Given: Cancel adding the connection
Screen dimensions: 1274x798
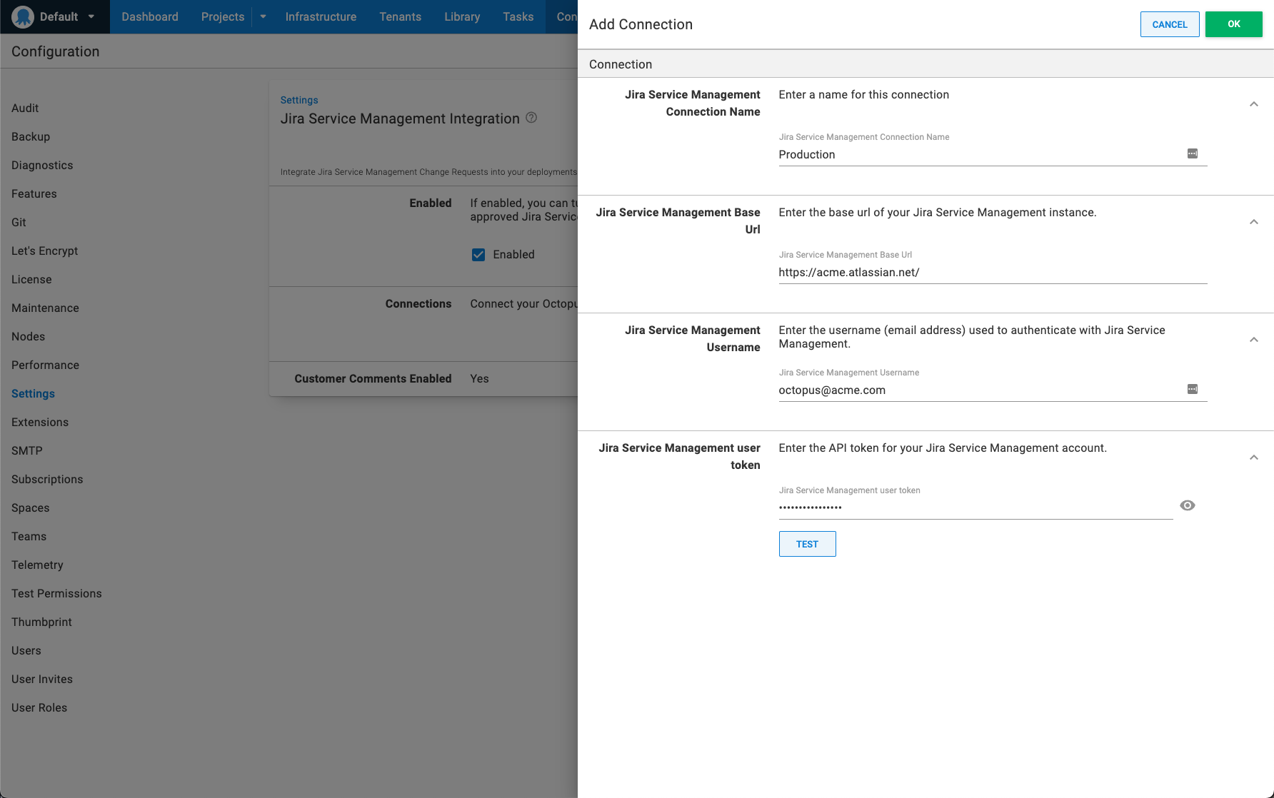Looking at the screenshot, I should [x=1170, y=24].
